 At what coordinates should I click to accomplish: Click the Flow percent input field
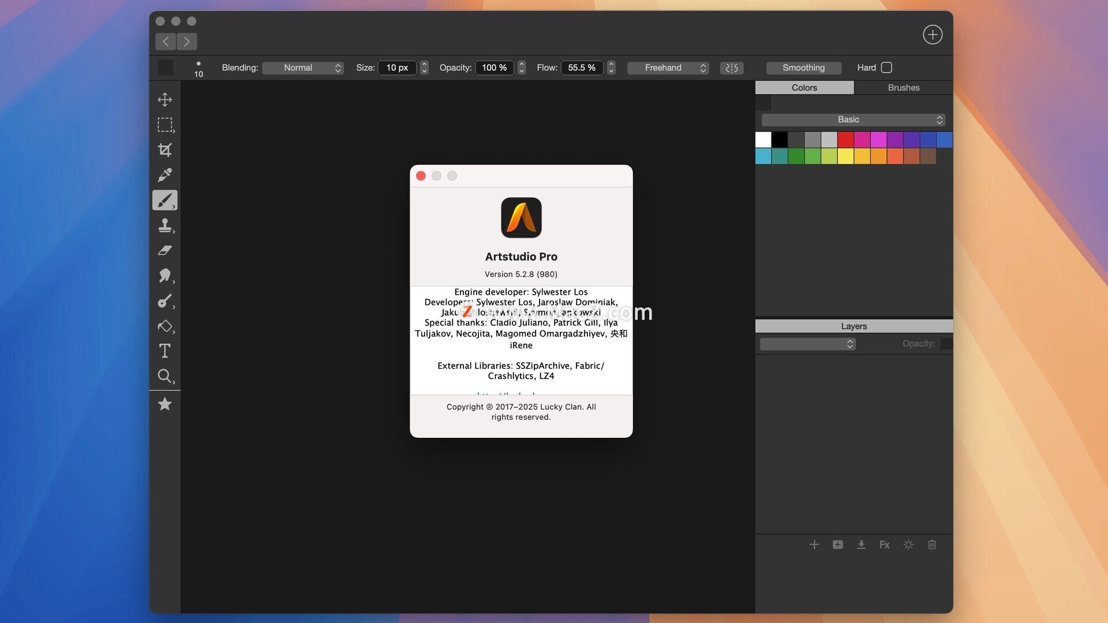582,68
